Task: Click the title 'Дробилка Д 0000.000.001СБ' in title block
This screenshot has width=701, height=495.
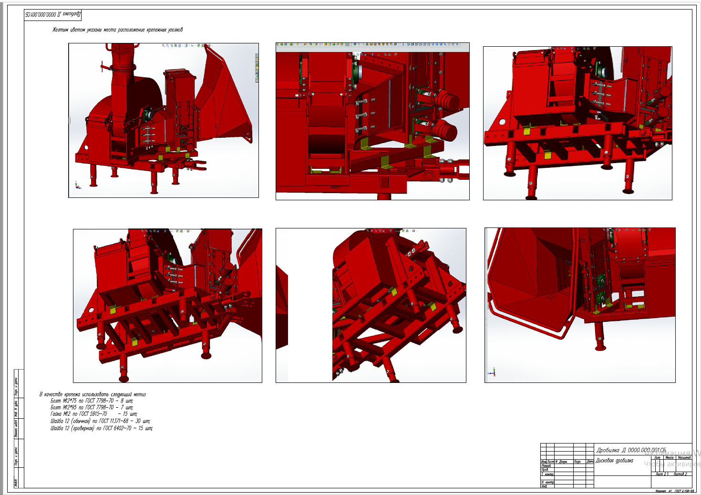Action: coord(631,450)
